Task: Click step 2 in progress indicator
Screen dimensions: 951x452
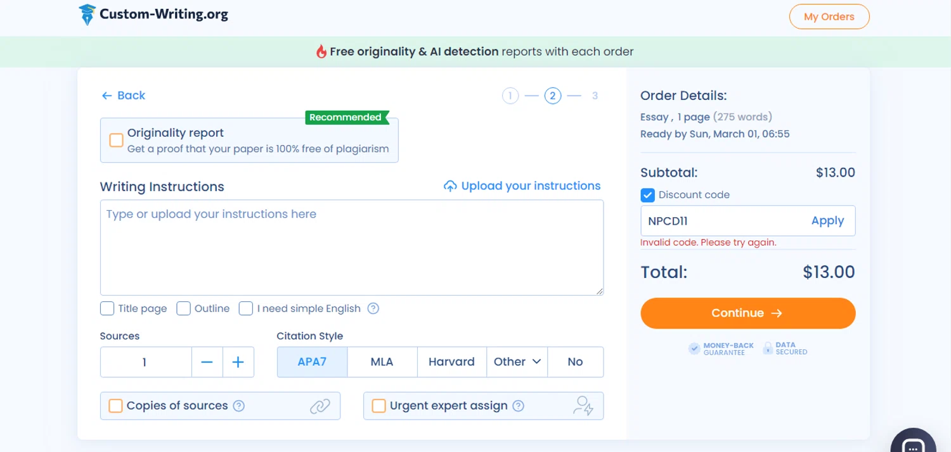Action: pyautogui.click(x=553, y=96)
